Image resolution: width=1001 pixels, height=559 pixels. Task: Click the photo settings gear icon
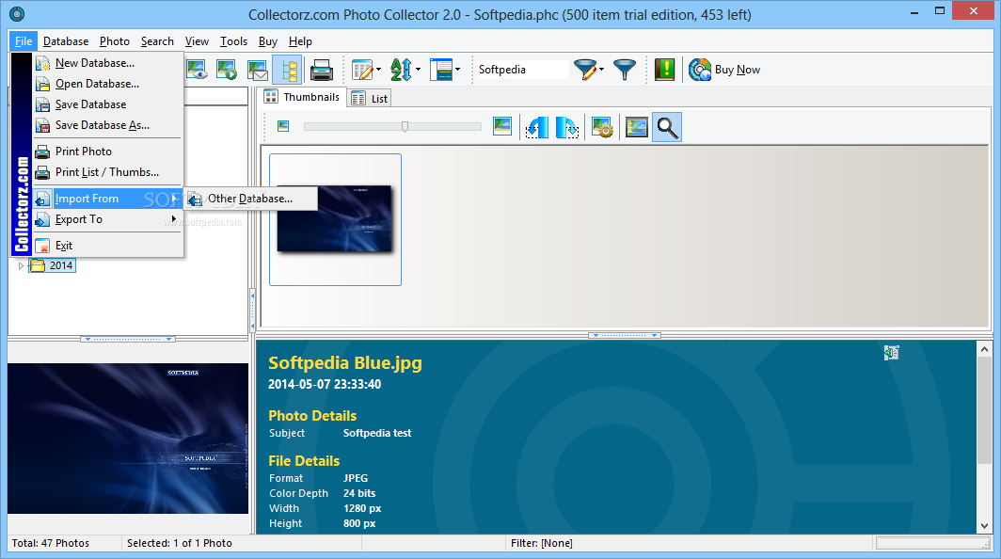click(602, 127)
